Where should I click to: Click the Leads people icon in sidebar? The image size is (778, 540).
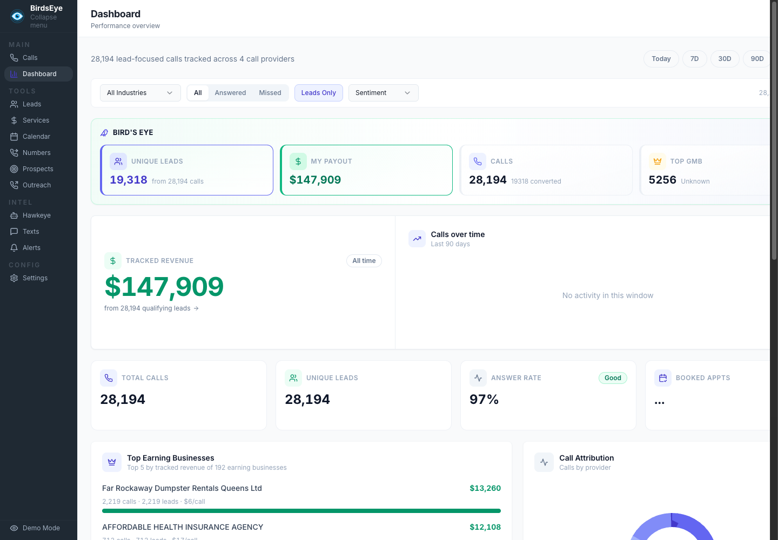(x=14, y=104)
